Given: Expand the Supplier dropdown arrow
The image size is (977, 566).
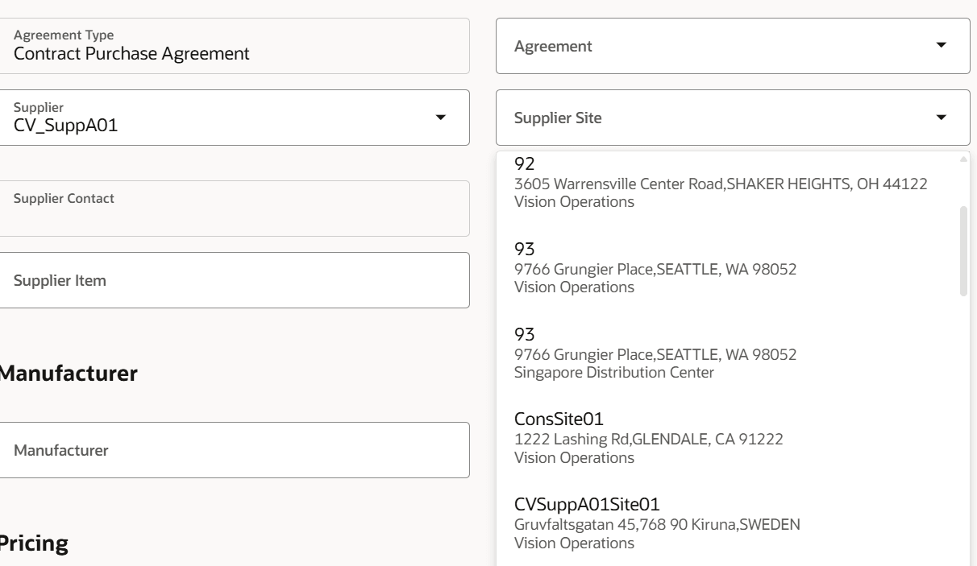Looking at the screenshot, I should [x=440, y=118].
